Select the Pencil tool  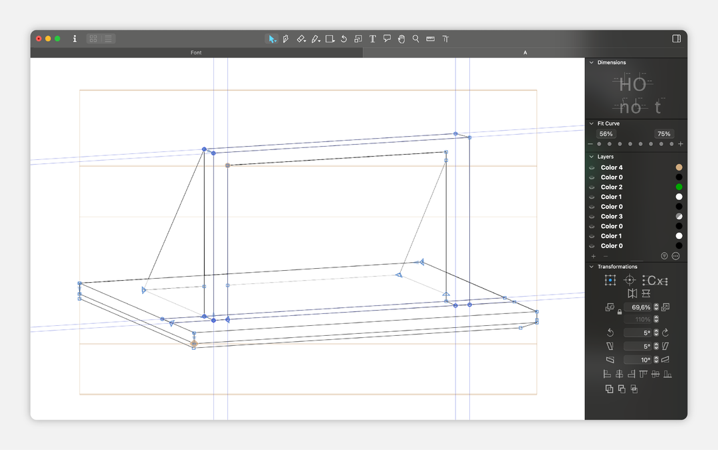point(316,39)
